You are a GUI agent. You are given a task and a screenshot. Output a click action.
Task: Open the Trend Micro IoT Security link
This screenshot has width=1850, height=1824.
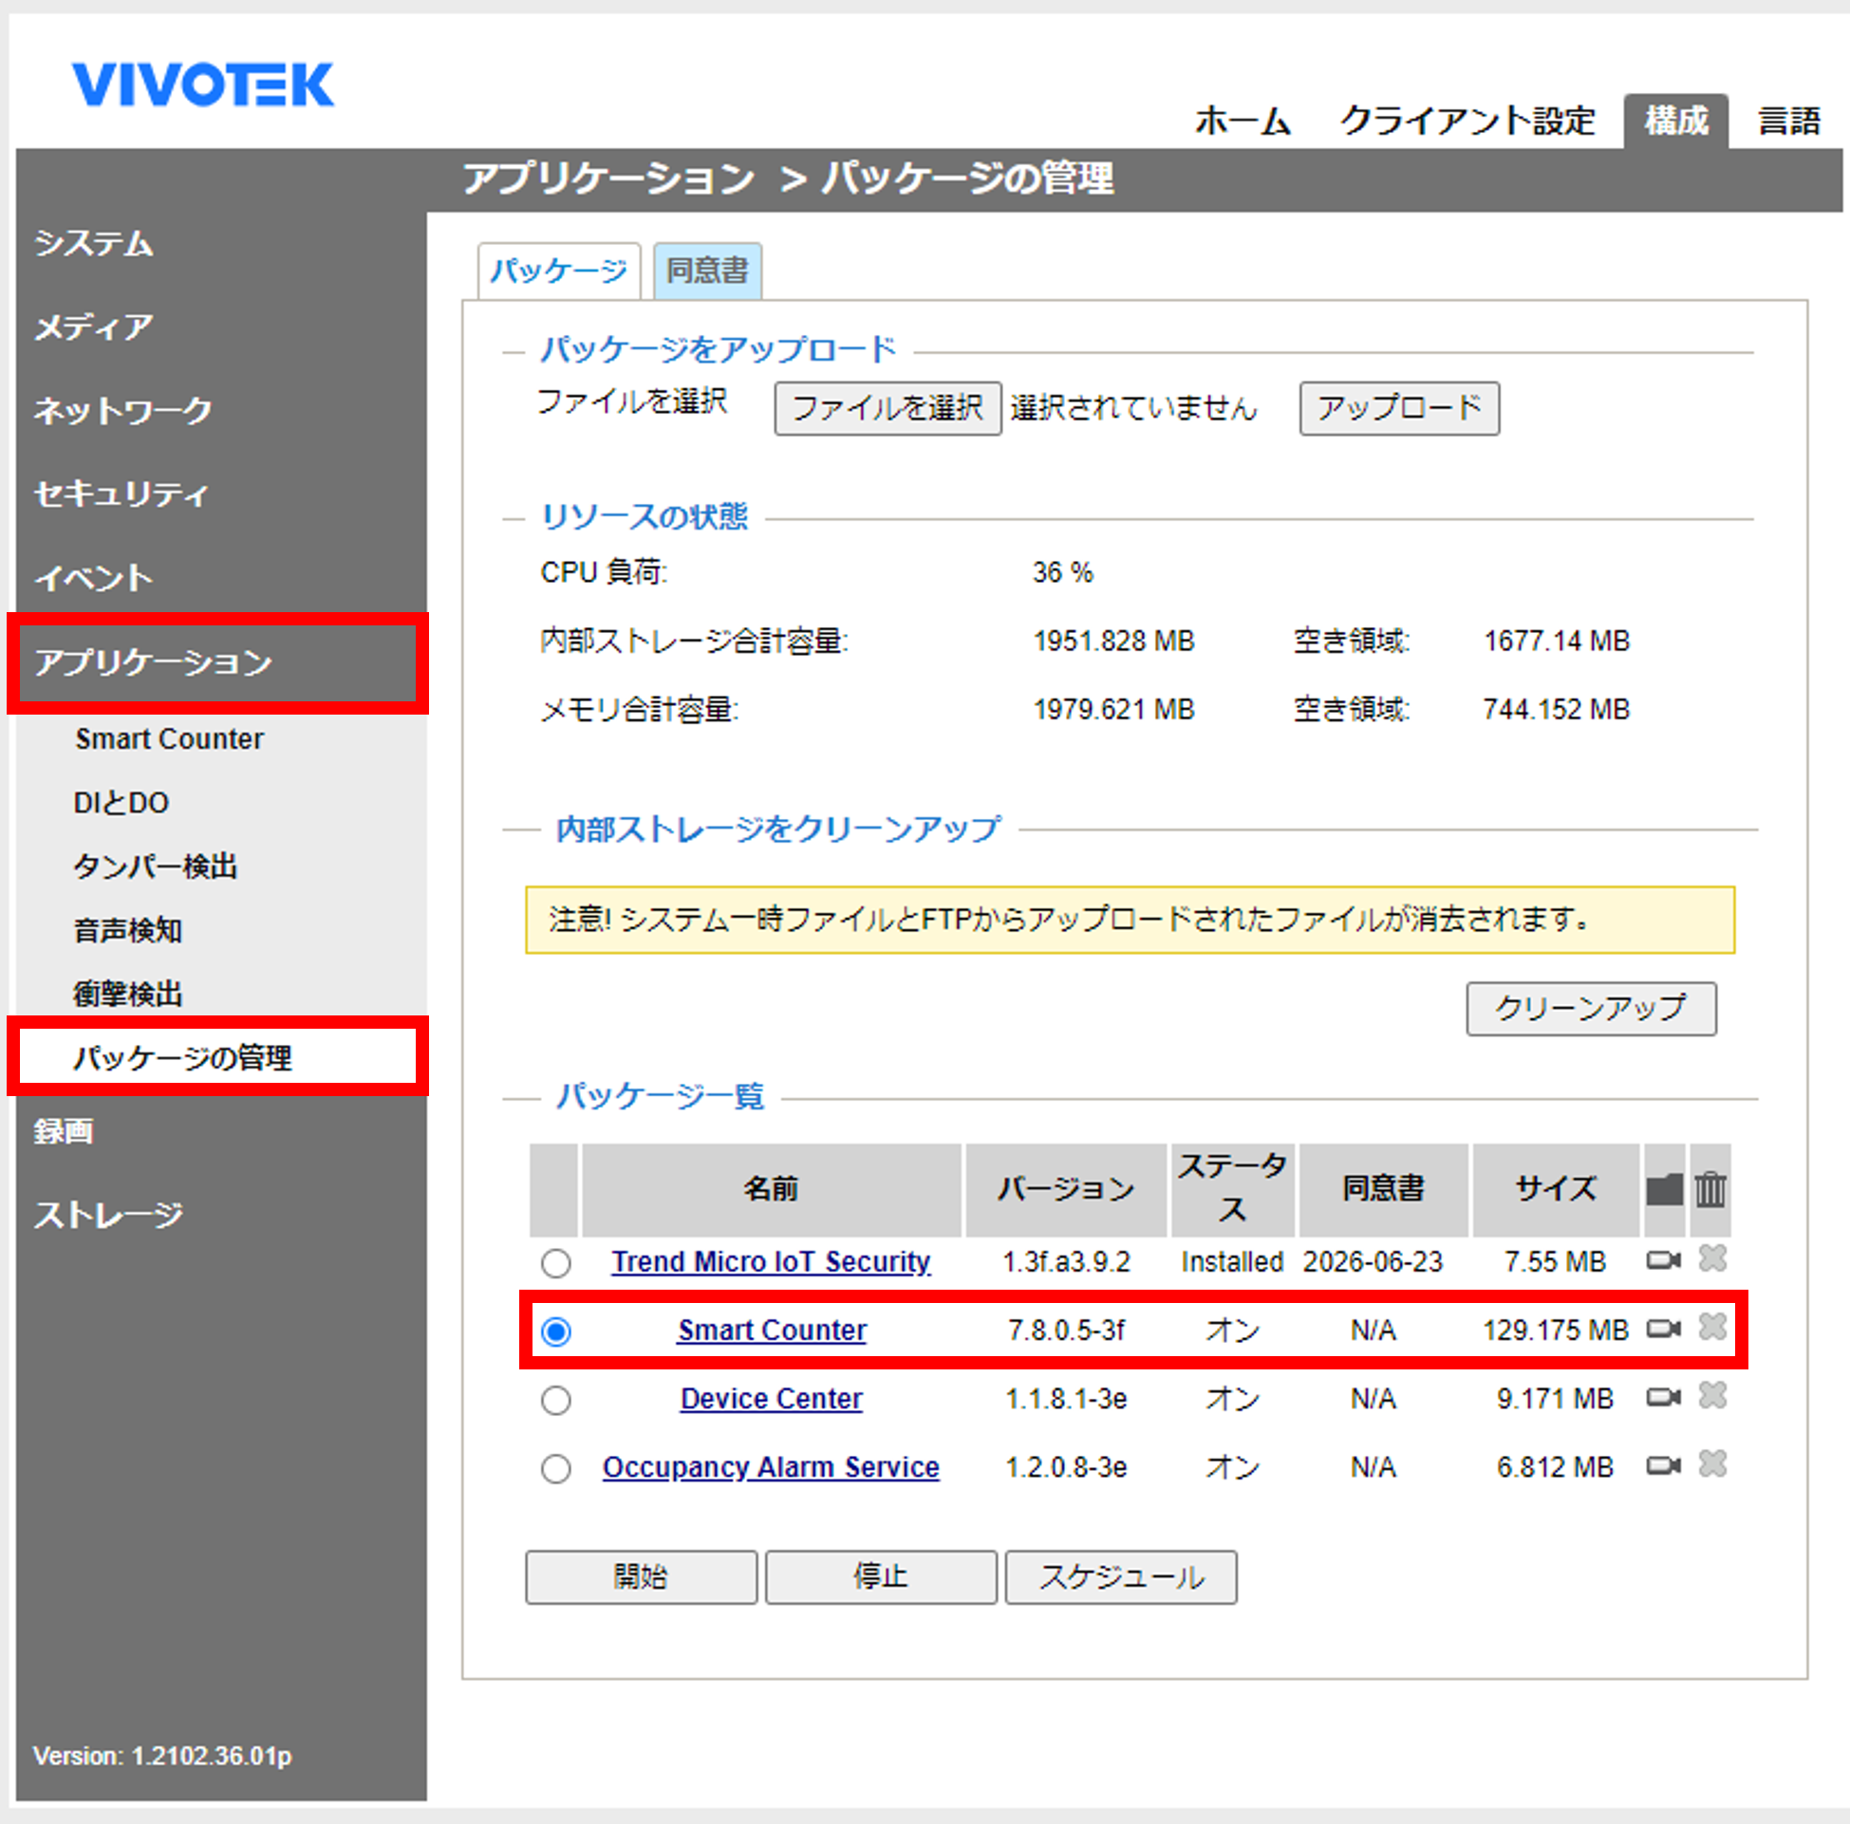click(x=771, y=1262)
